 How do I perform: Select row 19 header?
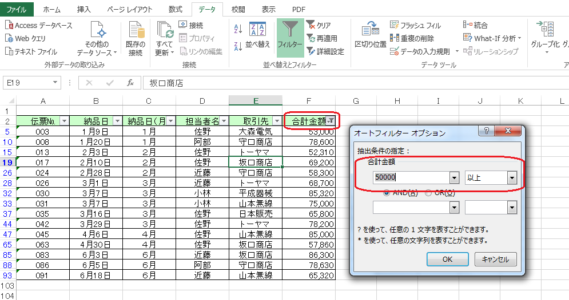[x=8, y=163]
